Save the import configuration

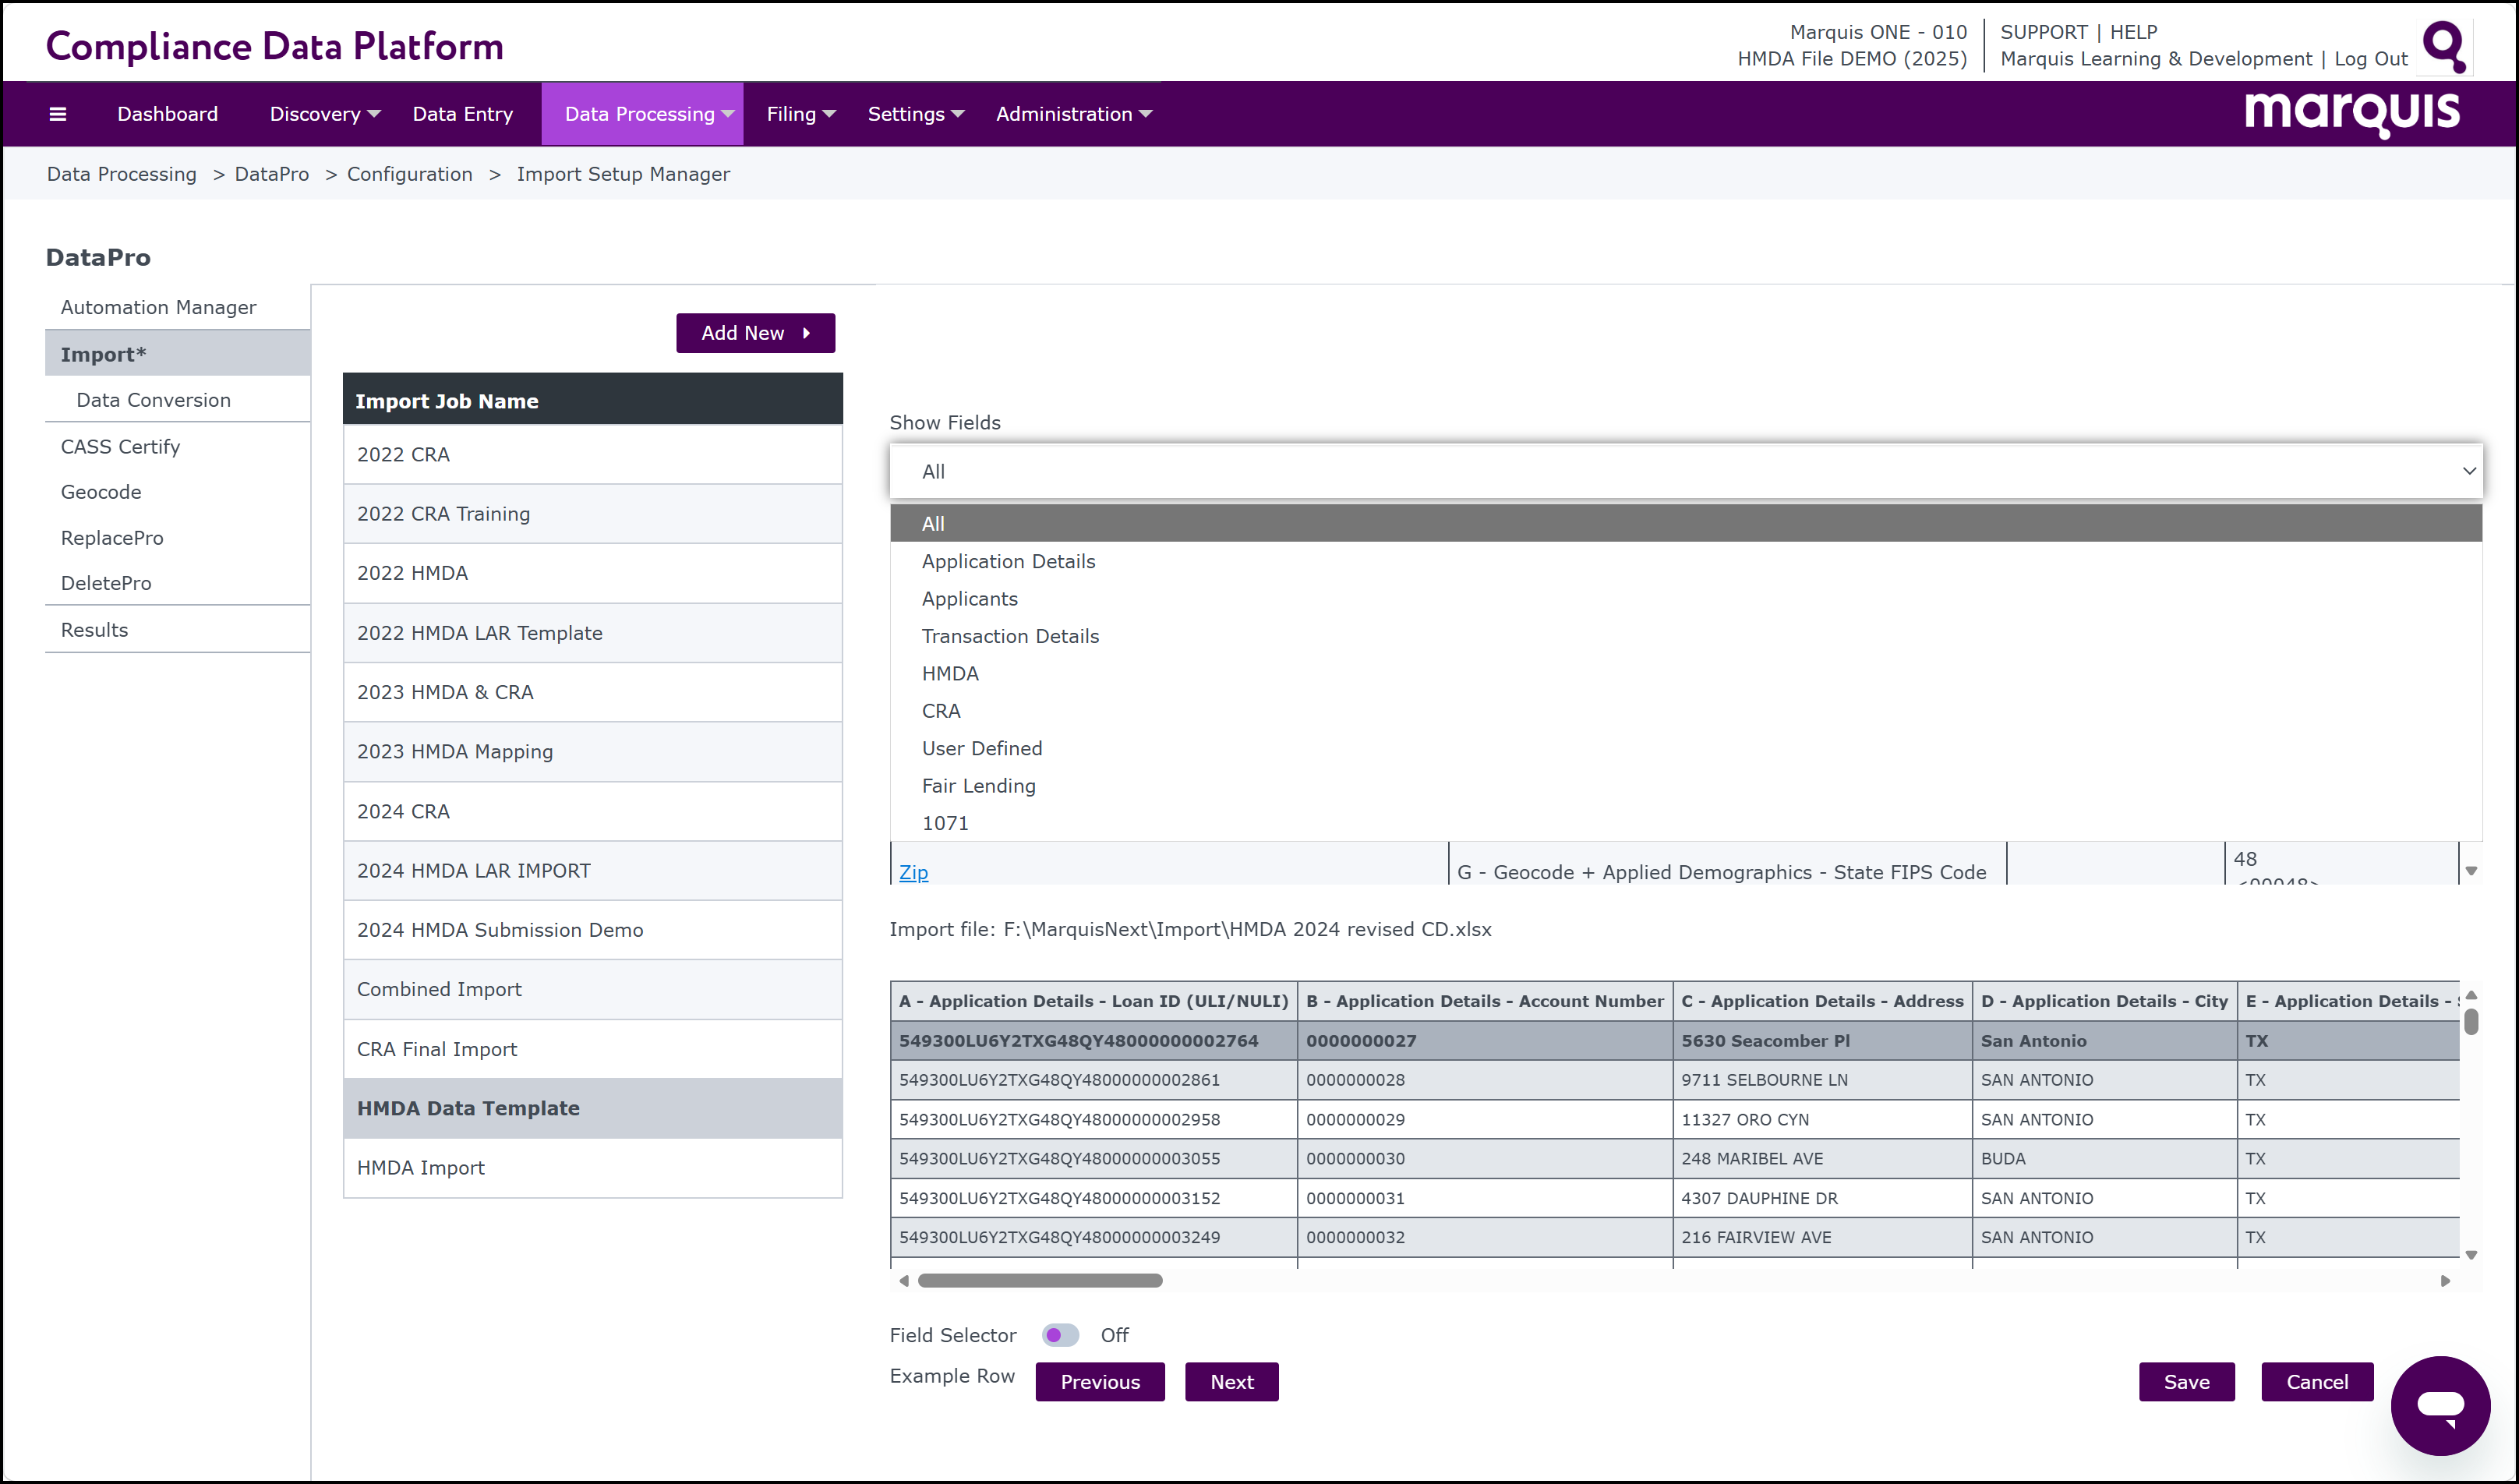pos(2186,1382)
